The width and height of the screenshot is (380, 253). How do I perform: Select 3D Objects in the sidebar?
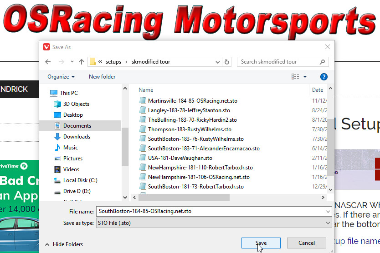click(x=76, y=104)
